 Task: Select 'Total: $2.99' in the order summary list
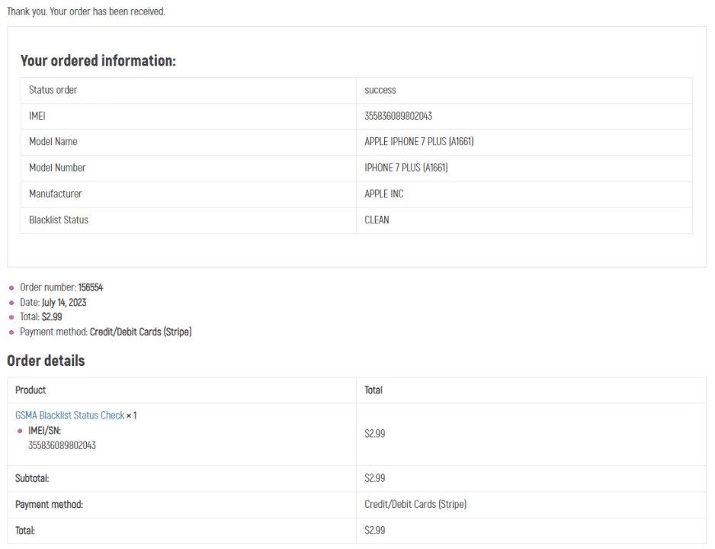[x=41, y=317]
